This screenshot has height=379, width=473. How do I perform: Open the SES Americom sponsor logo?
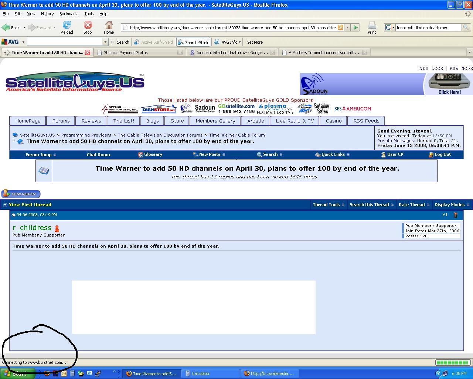[353, 108]
